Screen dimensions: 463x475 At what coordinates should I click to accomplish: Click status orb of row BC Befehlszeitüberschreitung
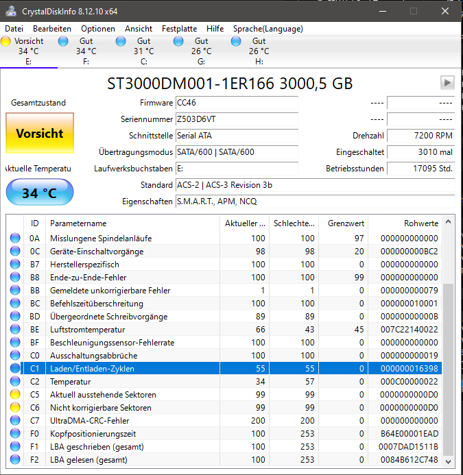coord(15,303)
